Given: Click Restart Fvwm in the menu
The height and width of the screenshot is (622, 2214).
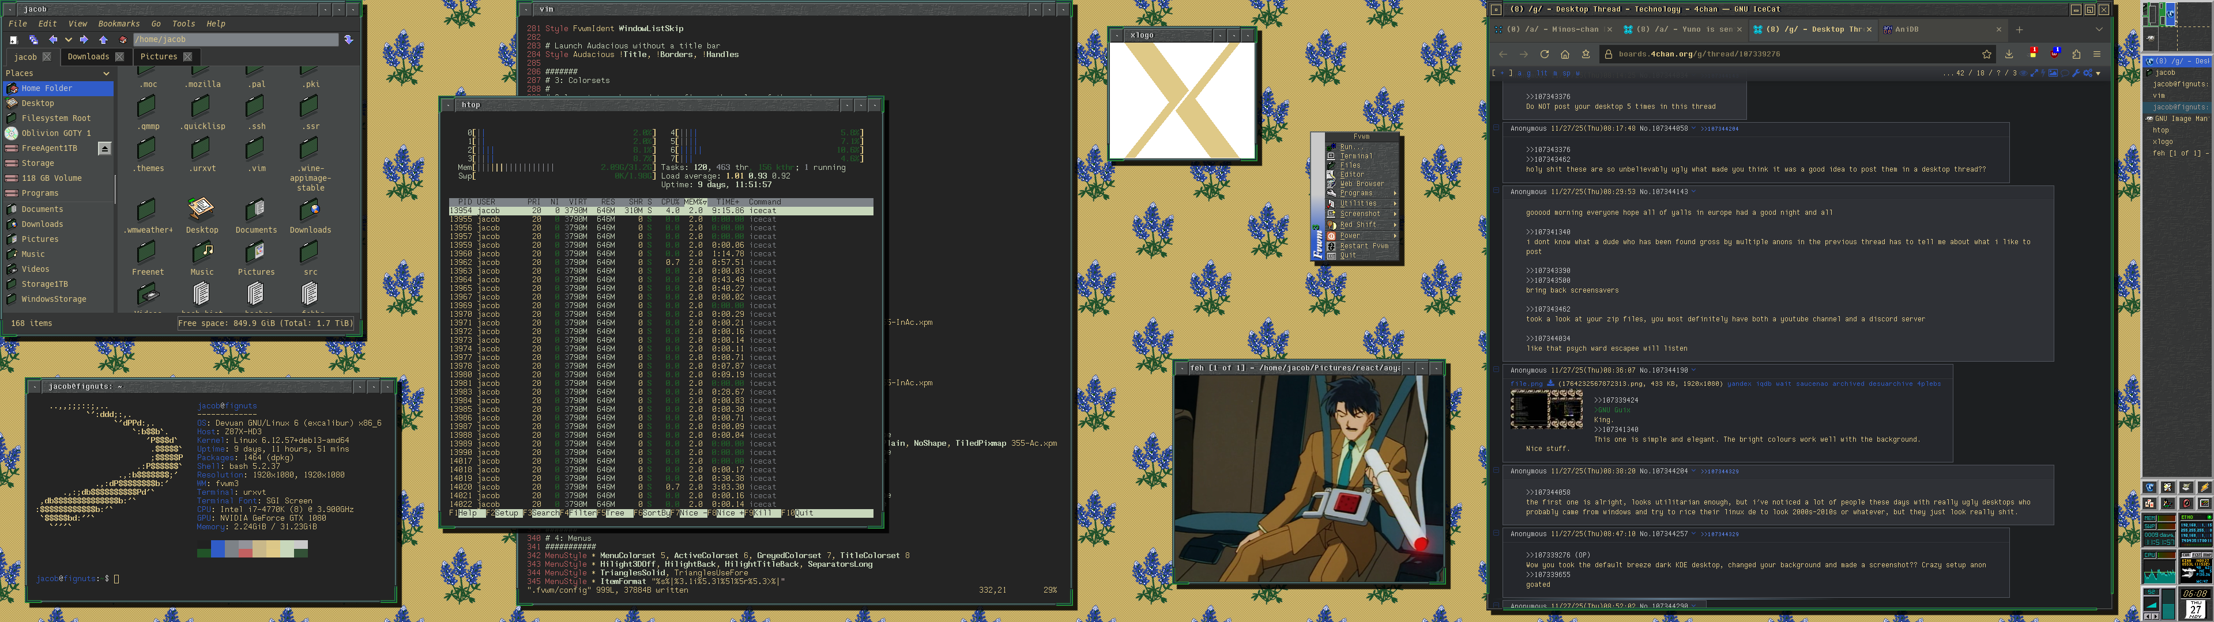Looking at the screenshot, I should click(1364, 246).
